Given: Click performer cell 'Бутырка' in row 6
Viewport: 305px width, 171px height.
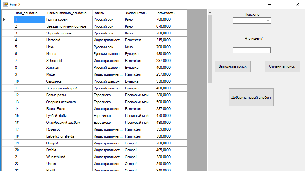Looking at the screenshot, I should [139, 54].
